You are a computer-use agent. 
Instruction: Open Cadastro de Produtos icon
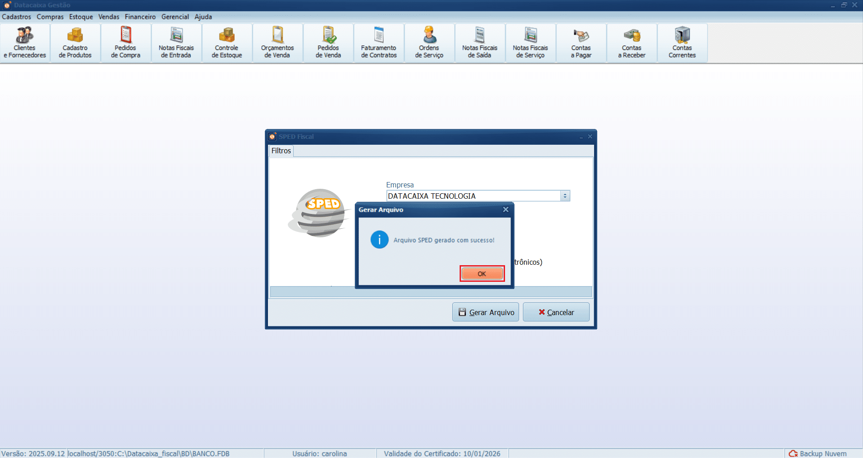[75, 43]
